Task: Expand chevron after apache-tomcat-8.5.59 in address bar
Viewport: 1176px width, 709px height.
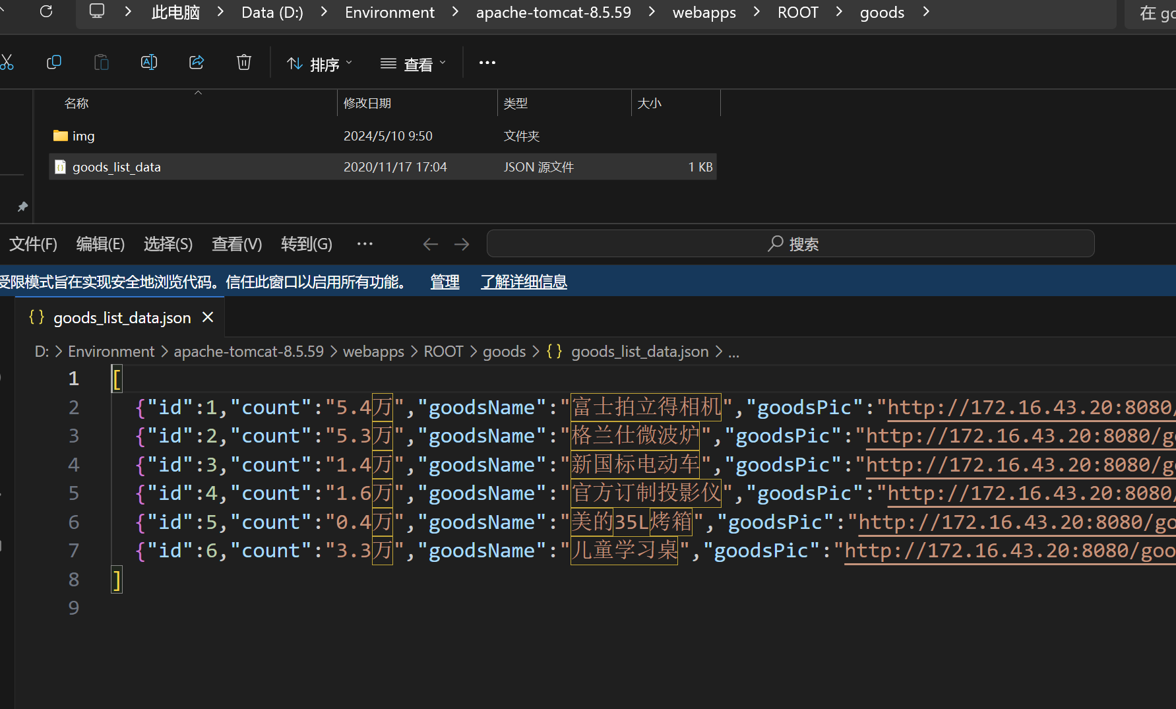Action: [652, 12]
